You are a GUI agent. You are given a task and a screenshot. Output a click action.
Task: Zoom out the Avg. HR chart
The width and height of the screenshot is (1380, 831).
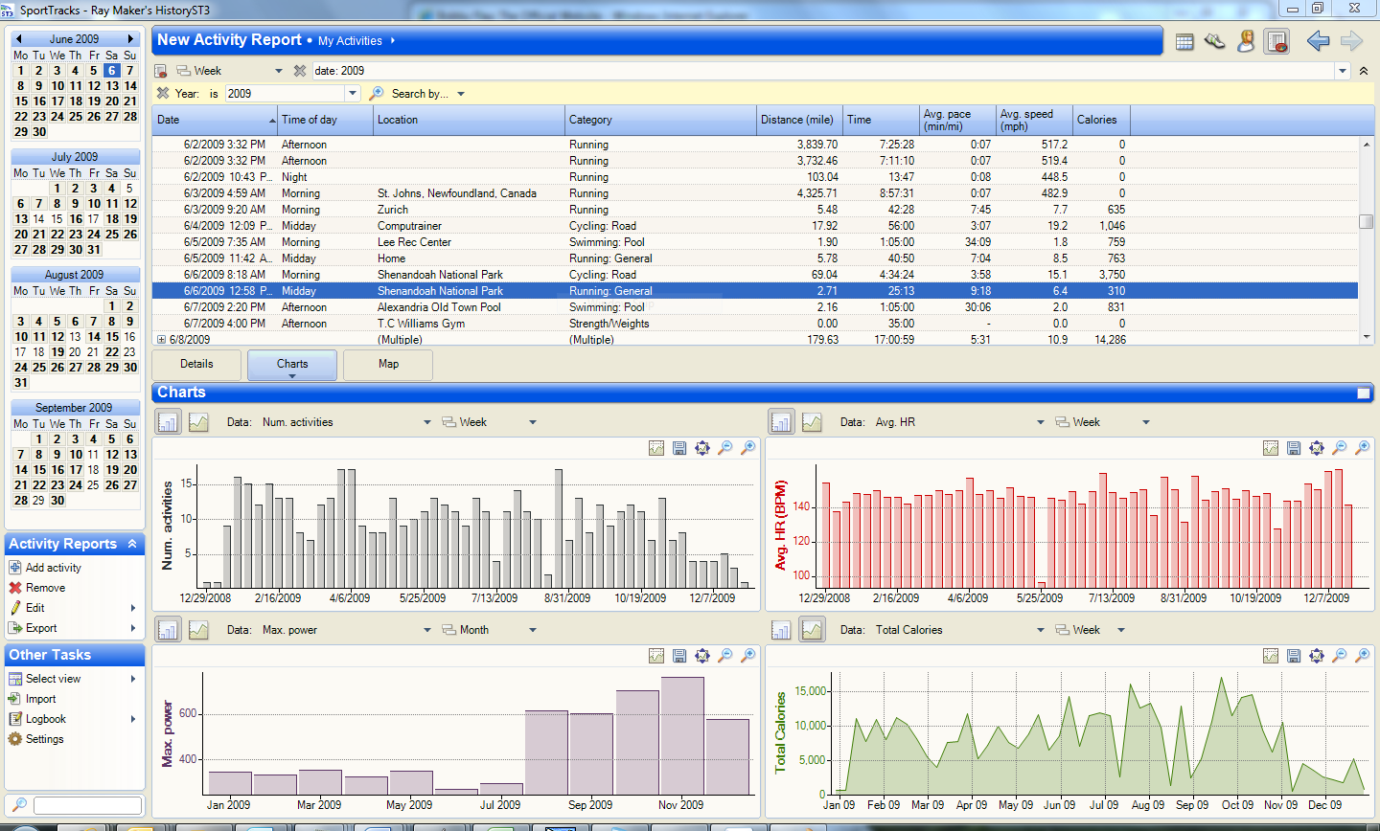click(1339, 448)
